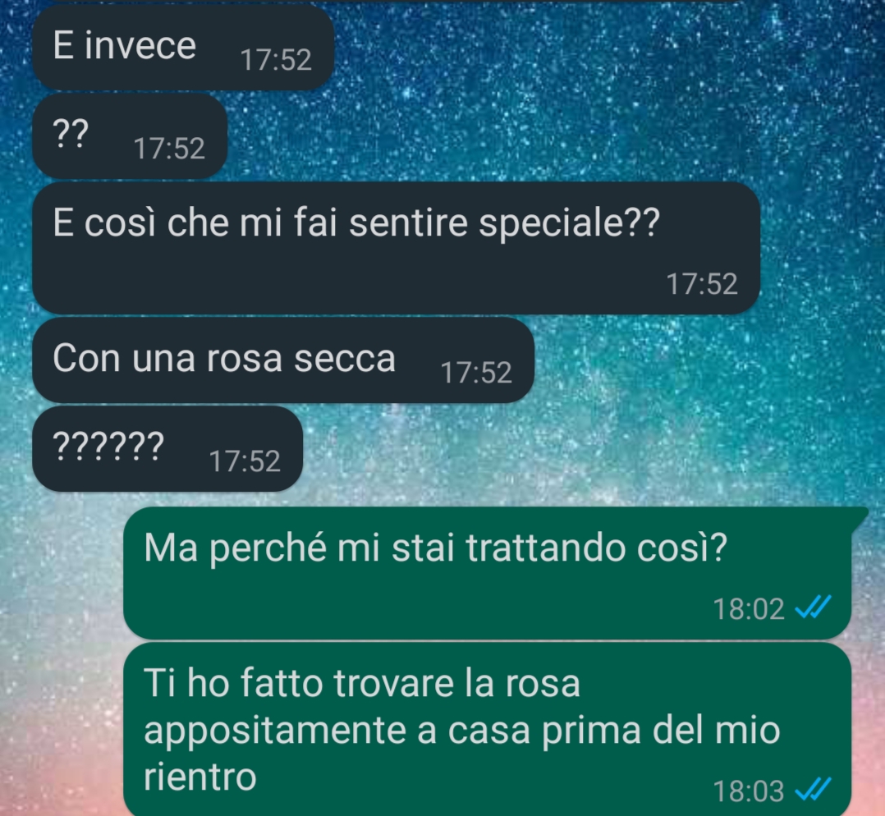The image size is (885, 816).
Task: Tap the 18:02 timestamp on sent message
Action: [749, 609]
